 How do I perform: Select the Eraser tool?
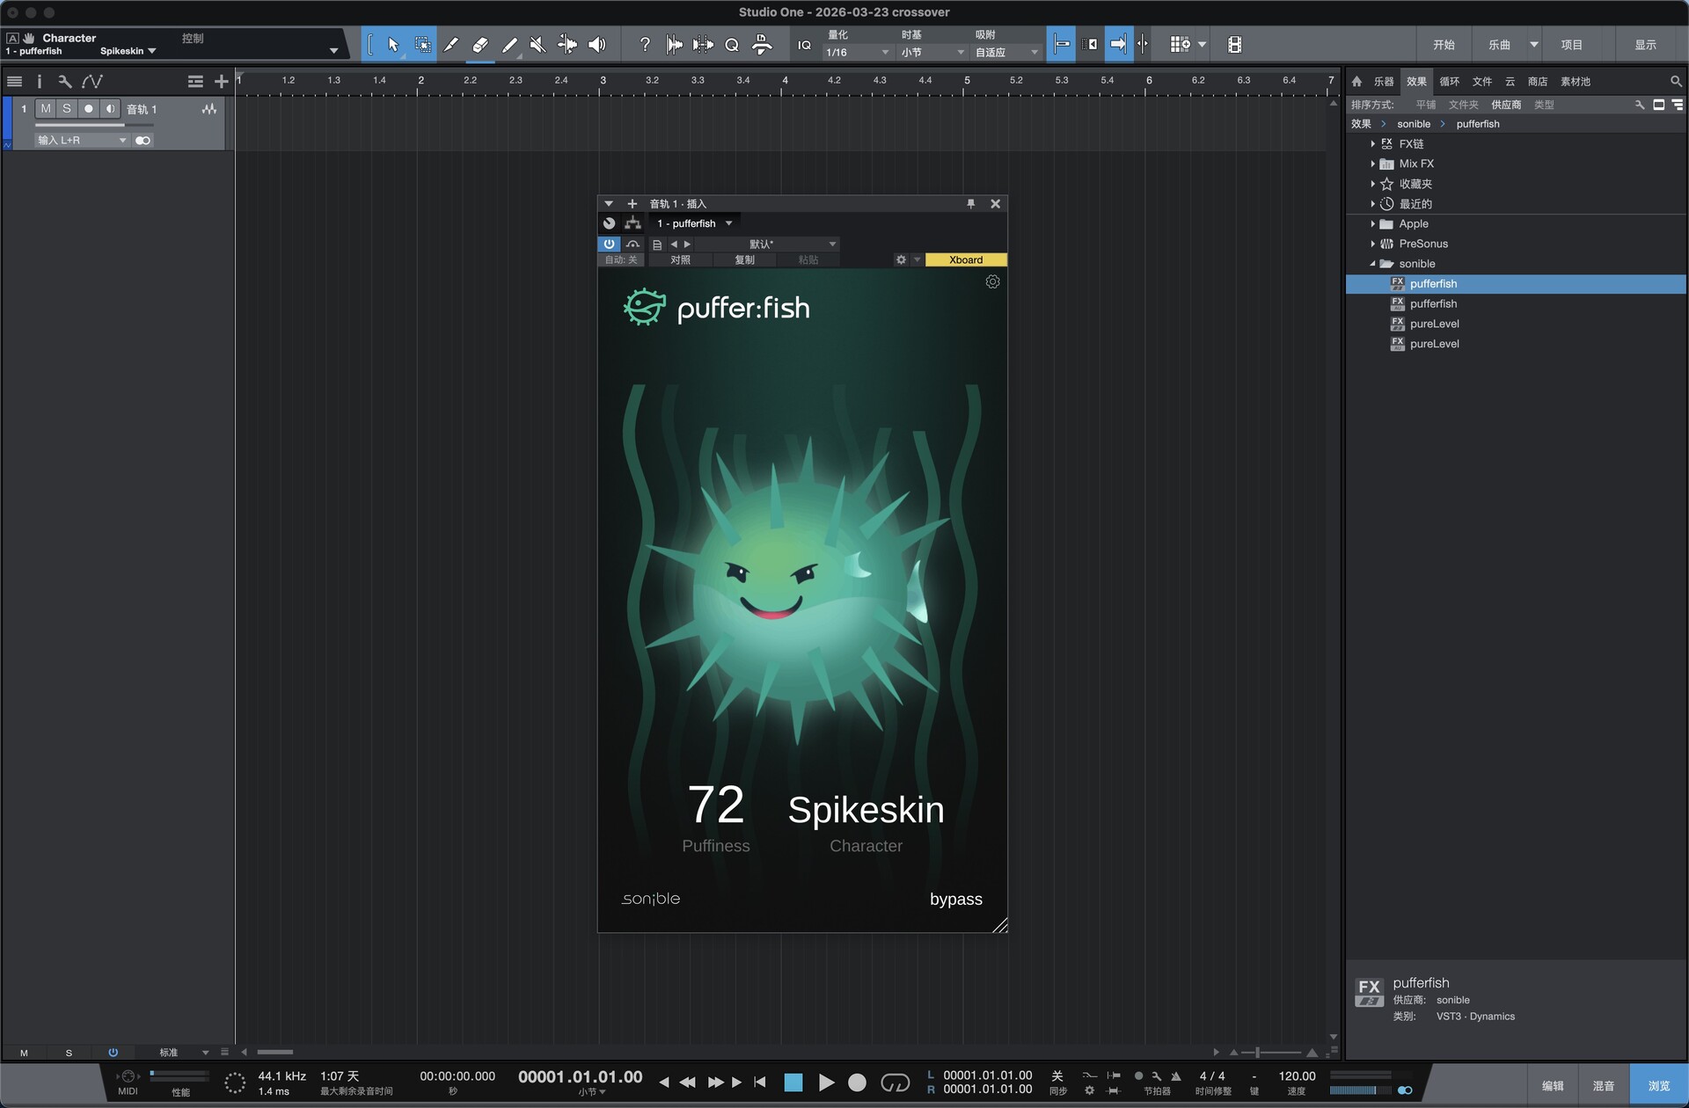tap(480, 44)
